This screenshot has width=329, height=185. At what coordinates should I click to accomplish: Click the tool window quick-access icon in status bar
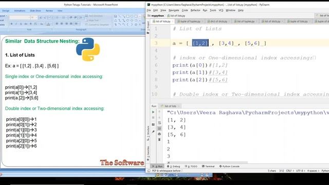coord(149,171)
